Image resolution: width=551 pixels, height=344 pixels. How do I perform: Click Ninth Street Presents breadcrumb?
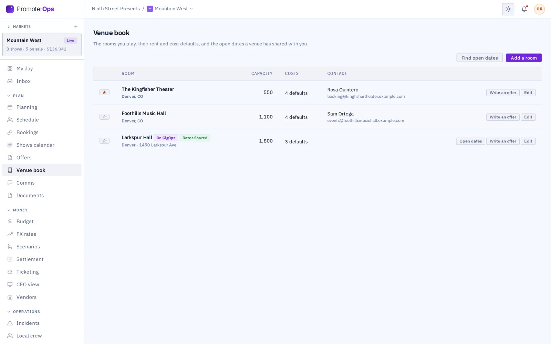pyautogui.click(x=116, y=9)
